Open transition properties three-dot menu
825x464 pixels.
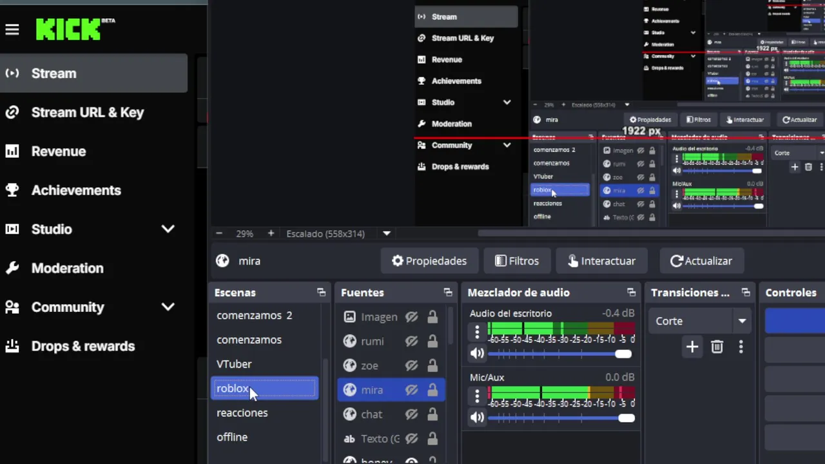(x=741, y=347)
